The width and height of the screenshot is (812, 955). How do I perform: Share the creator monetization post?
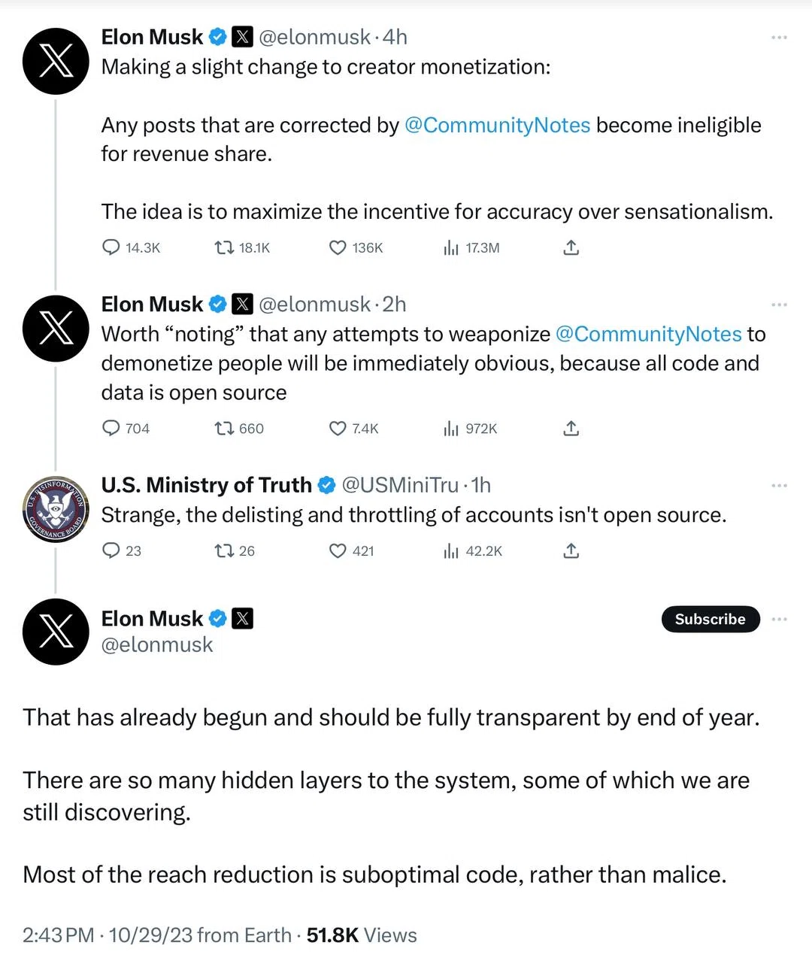571,247
